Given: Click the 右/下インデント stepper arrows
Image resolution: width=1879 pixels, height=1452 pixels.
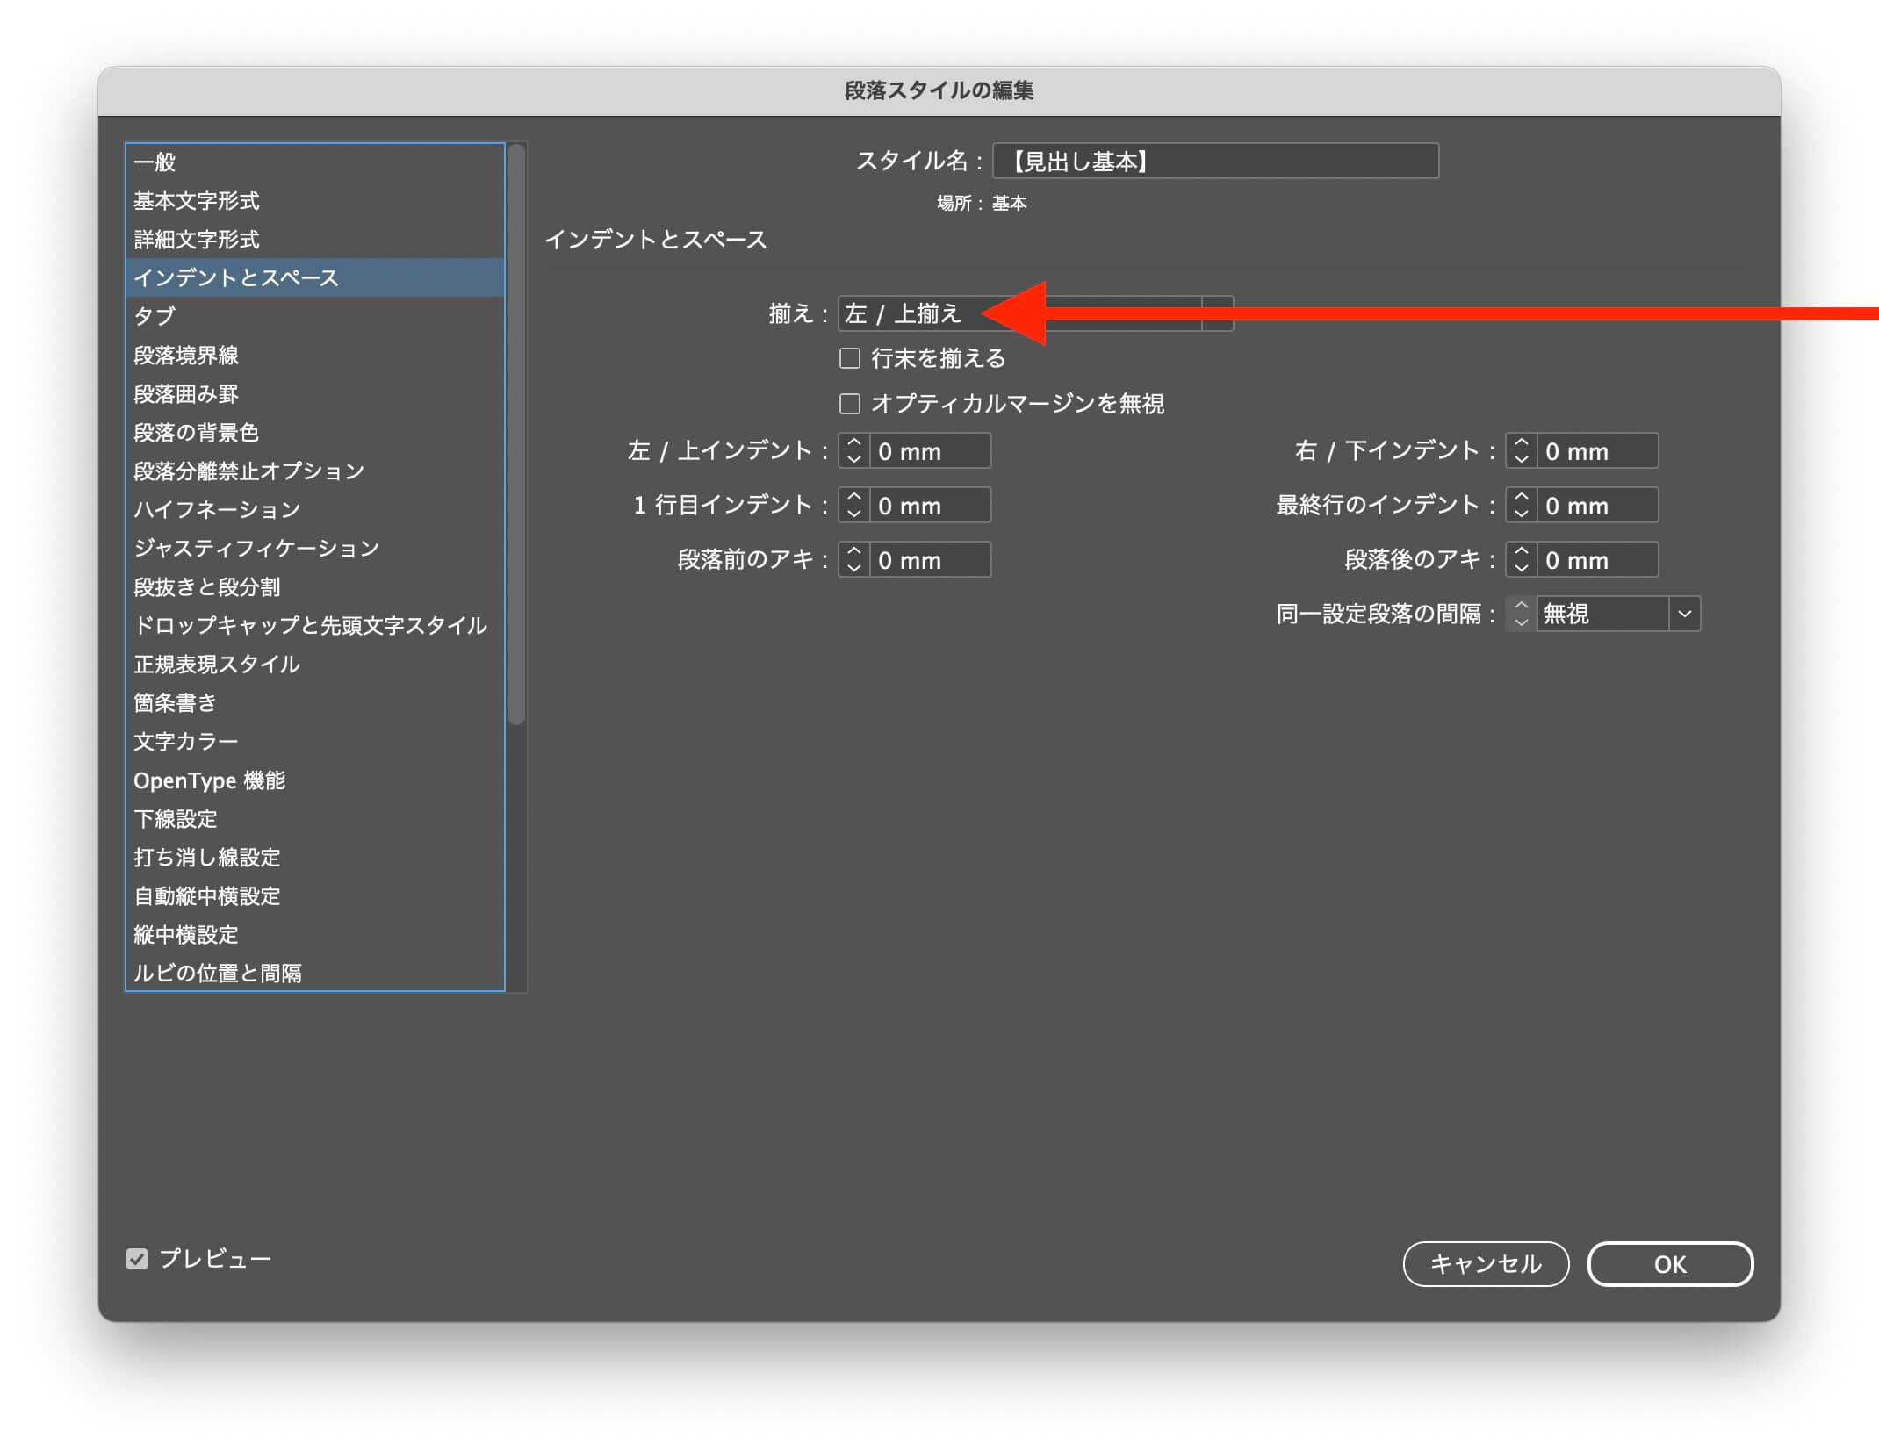Looking at the screenshot, I should pyautogui.click(x=1521, y=451).
